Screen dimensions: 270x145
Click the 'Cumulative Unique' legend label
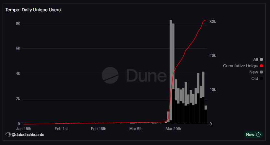coord(241,66)
